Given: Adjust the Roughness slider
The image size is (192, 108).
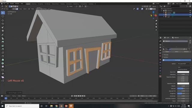Looking at the screenshot, I should click(183, 94).
